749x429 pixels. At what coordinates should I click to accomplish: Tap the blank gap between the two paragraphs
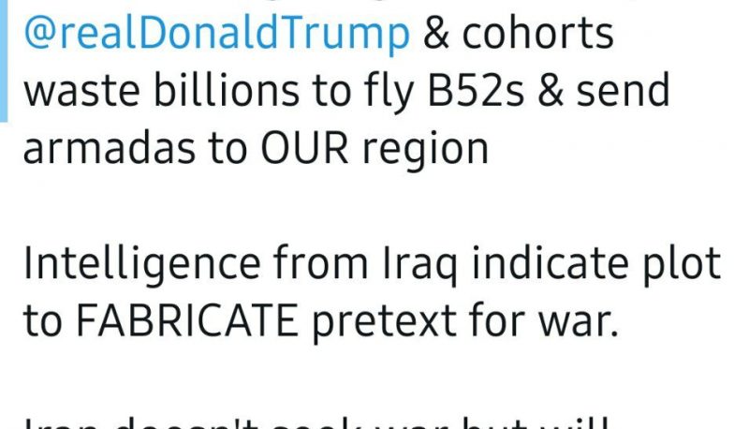tap(373, 206)
